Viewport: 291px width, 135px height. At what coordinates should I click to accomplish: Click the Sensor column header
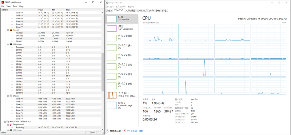tap(19, 10)
